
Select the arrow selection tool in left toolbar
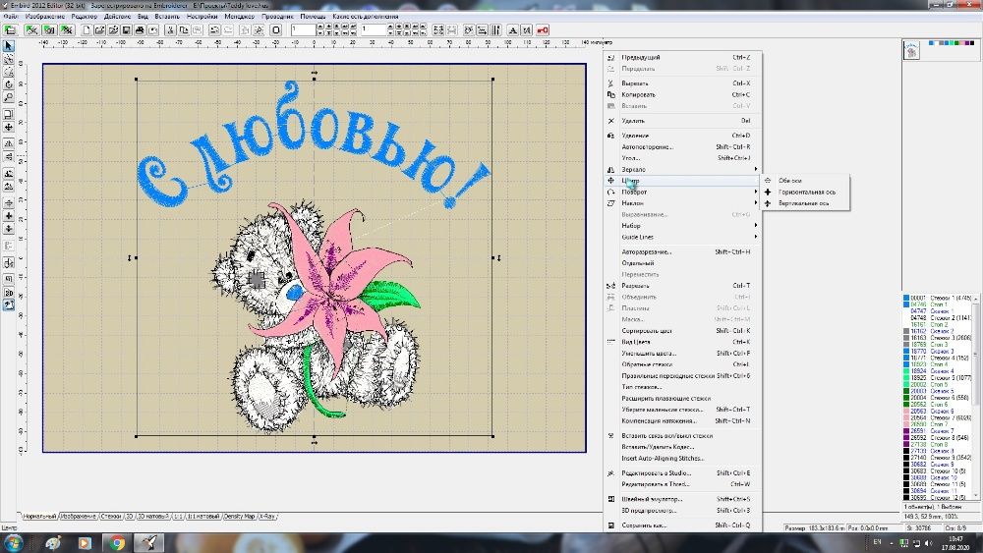click(8, 46)
